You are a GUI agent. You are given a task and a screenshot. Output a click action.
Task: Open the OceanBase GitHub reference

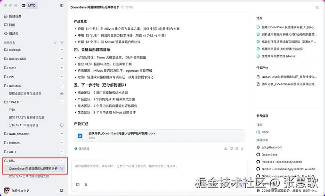267,155
